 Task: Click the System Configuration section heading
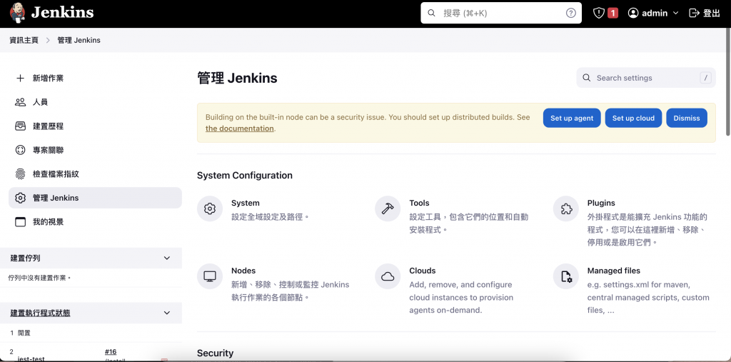tap(245, 176)
